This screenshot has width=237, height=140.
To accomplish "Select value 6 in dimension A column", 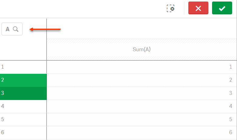I will point(23,133).
